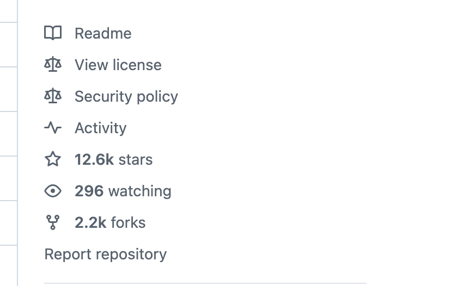
Task: Select the Report repository link
Action: [105, 254]
